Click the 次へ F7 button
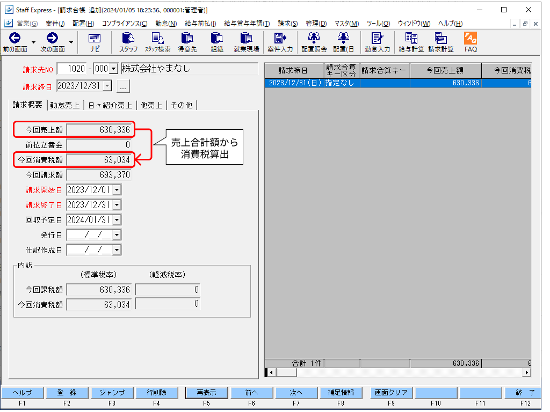 click(296, 393)
